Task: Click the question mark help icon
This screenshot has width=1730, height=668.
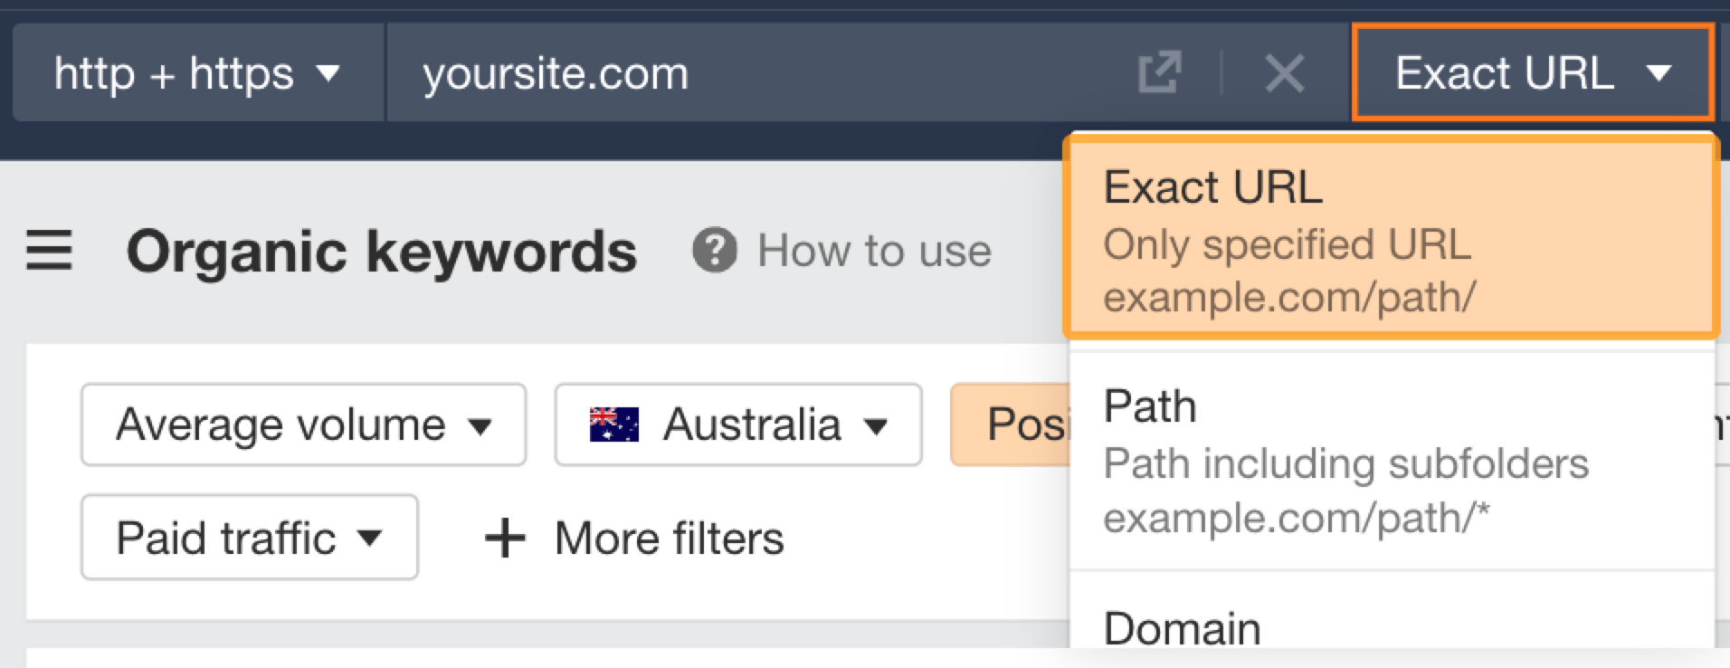Action: click(715, 251)
